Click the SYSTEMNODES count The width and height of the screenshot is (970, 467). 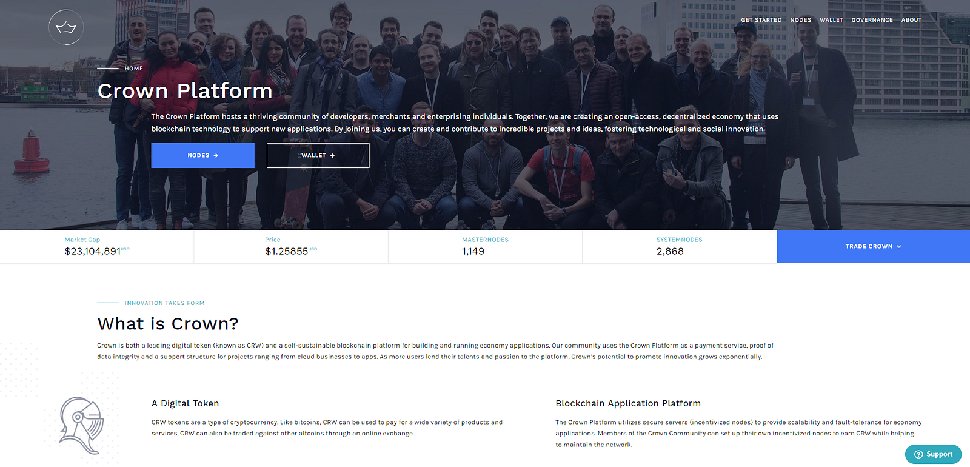(670, 252)
